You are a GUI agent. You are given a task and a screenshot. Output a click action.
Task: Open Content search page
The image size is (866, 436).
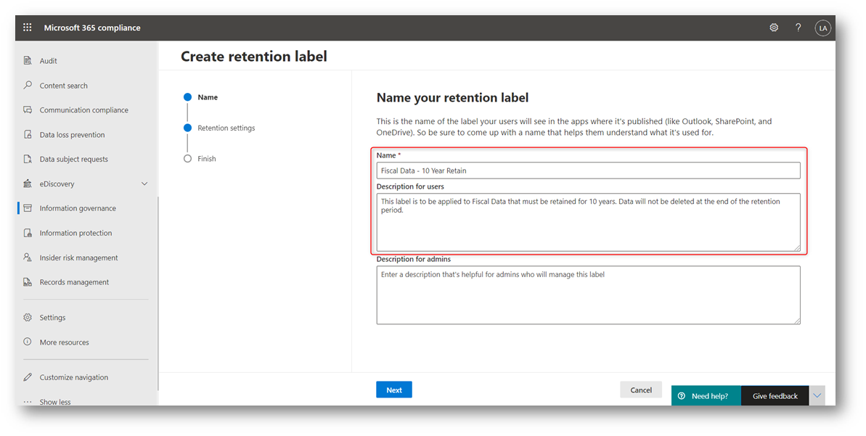click(x=63, y=86)
